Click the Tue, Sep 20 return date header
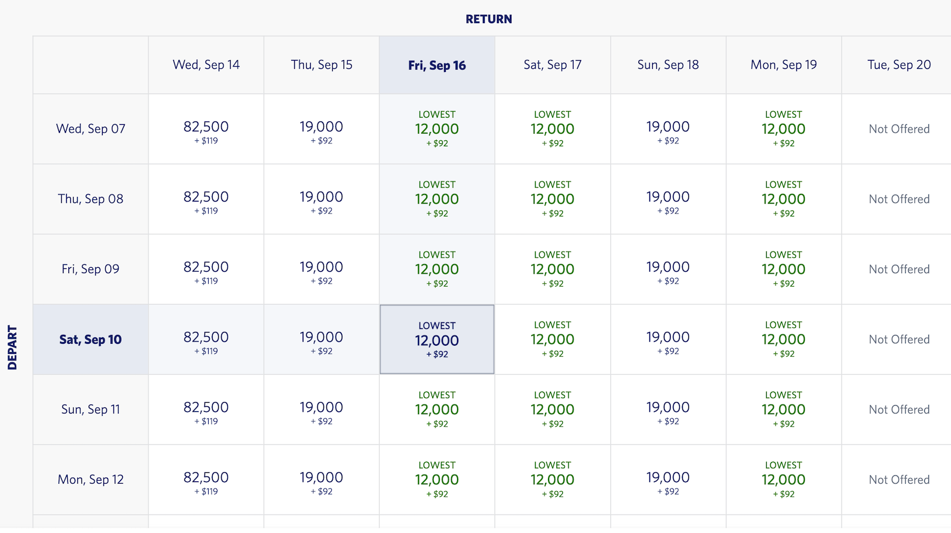The height and width of the screenshot is (533, 951). coord(898,65)
